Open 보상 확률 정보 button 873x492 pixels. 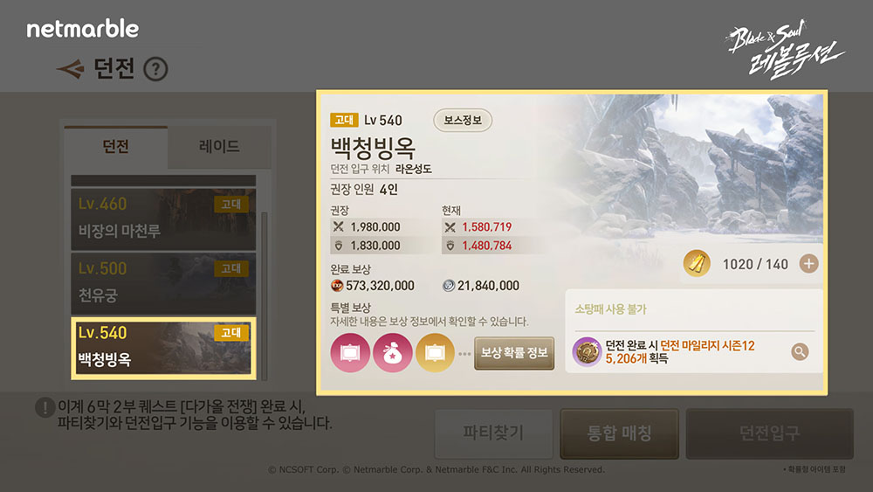coord(514,353)
